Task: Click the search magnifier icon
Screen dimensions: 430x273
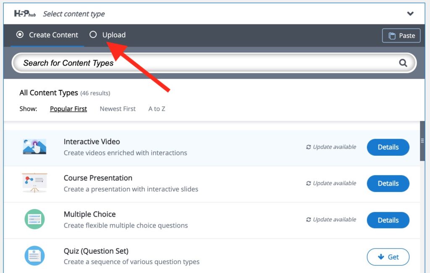Action: [403, 63]
